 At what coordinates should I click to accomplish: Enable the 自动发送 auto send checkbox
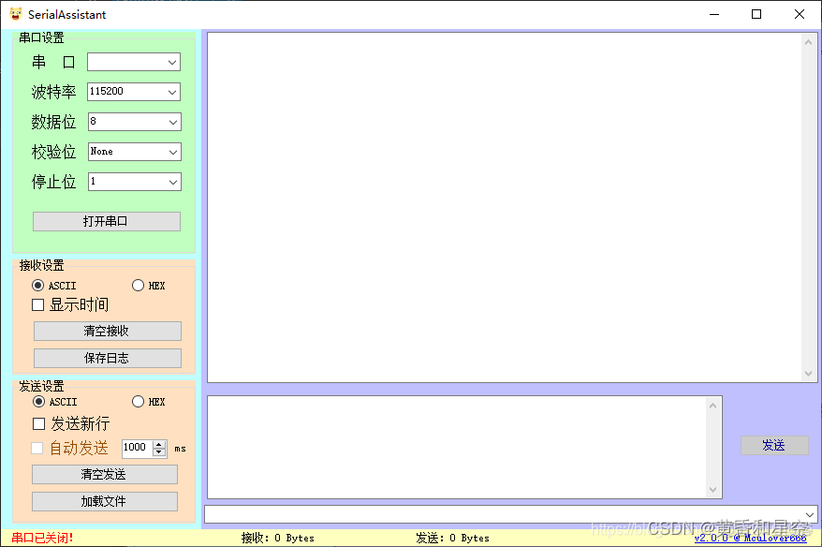pyautogui.click(x=37, y=448)
